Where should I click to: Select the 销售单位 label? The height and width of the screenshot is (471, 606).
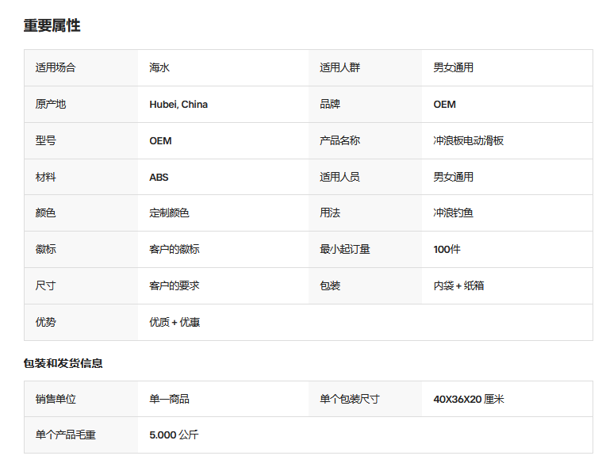click(x=56, y=399)
